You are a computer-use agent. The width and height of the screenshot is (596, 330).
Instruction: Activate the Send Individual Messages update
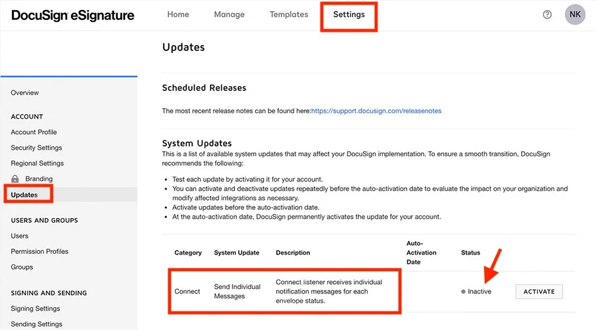pyautogui.click(x=539, y=292)
